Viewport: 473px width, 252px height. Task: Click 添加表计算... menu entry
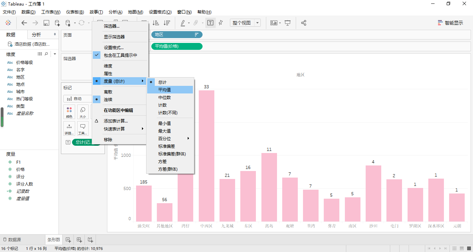coord(120,121)
